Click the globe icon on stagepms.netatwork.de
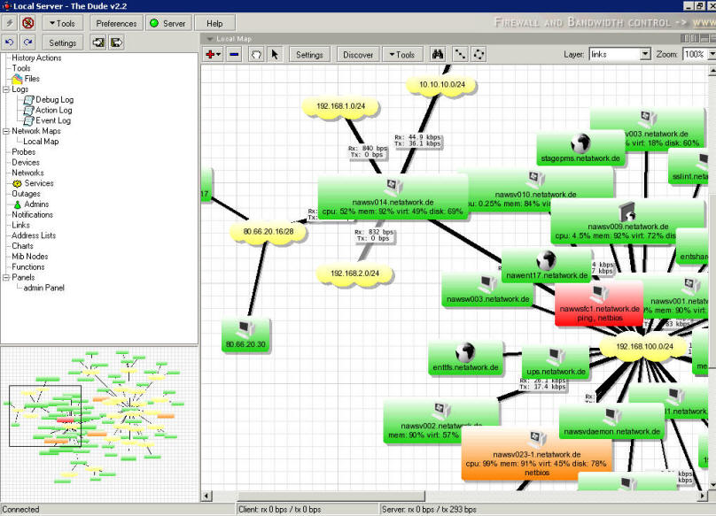716x516 pixels. tap(580, 143)
